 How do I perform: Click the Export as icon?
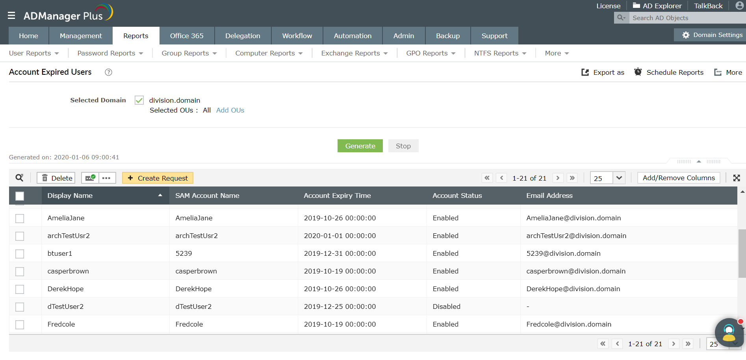586,72
